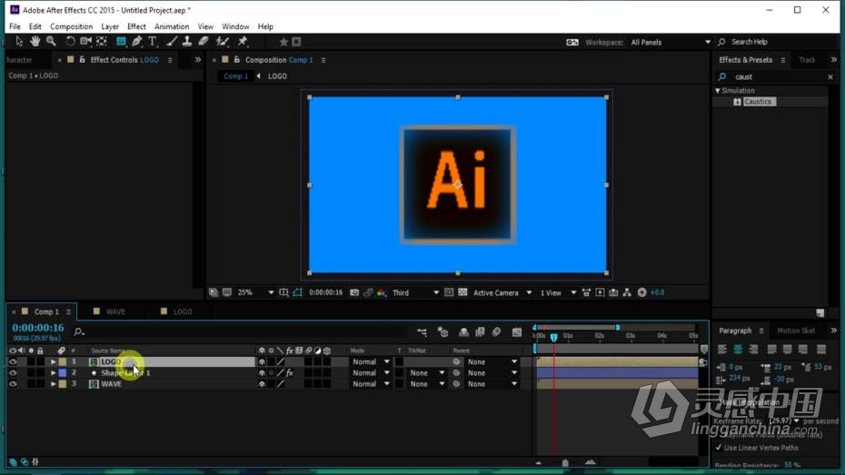Click Comp 1 breadcrumb in viewer
Viewport: 845px width, 475px height.
point(236,76)
